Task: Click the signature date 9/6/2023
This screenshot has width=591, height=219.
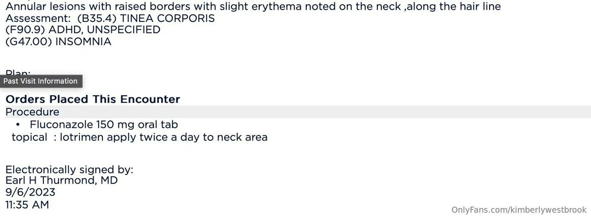Action: (x=30, y=192)
